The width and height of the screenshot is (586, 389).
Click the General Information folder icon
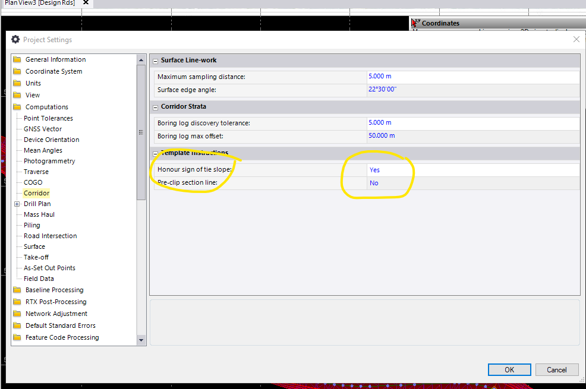click(x=17, y=59)
